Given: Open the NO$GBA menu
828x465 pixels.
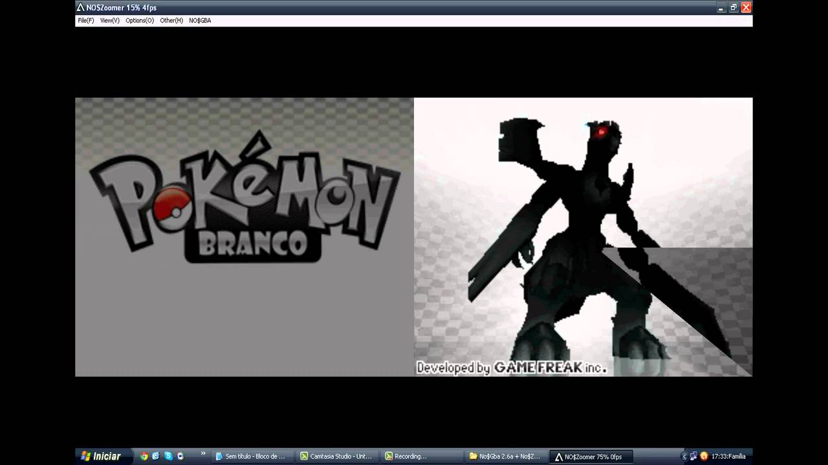Looking at the screenshot, I should pos(200,21).
